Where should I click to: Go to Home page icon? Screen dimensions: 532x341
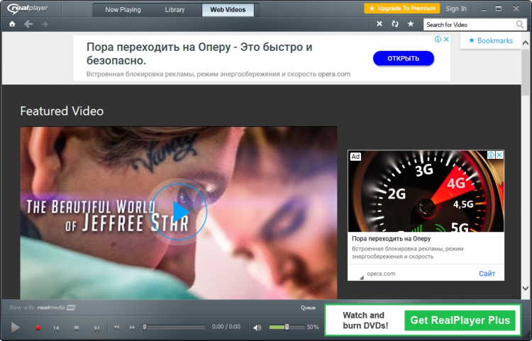pyautogui.click(x=12, y=24)
